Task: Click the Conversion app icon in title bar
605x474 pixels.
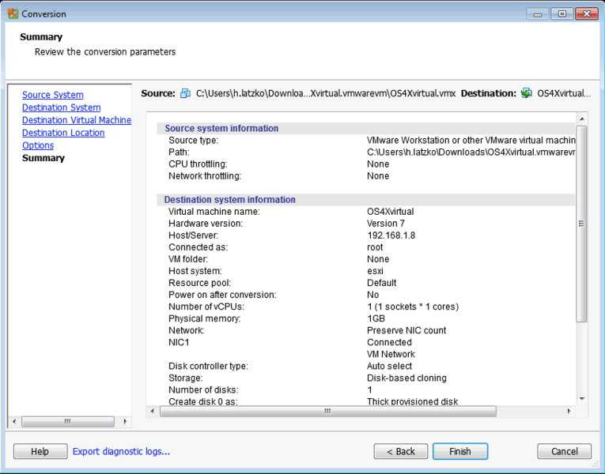Action: tap(13, 13)
